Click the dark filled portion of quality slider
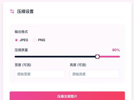 coord(55,56)
